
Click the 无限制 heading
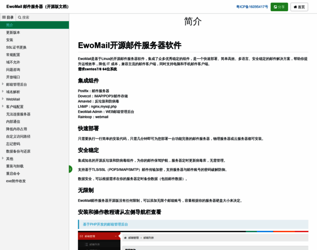pos(86,190)
